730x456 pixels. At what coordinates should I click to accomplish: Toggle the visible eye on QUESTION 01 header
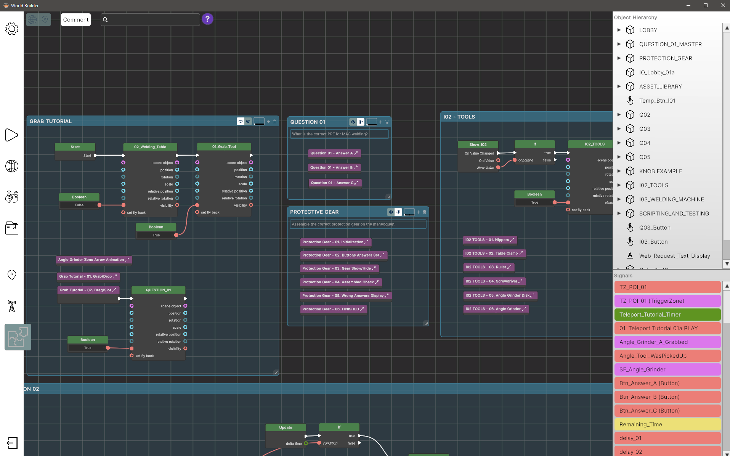coord(353,122)
